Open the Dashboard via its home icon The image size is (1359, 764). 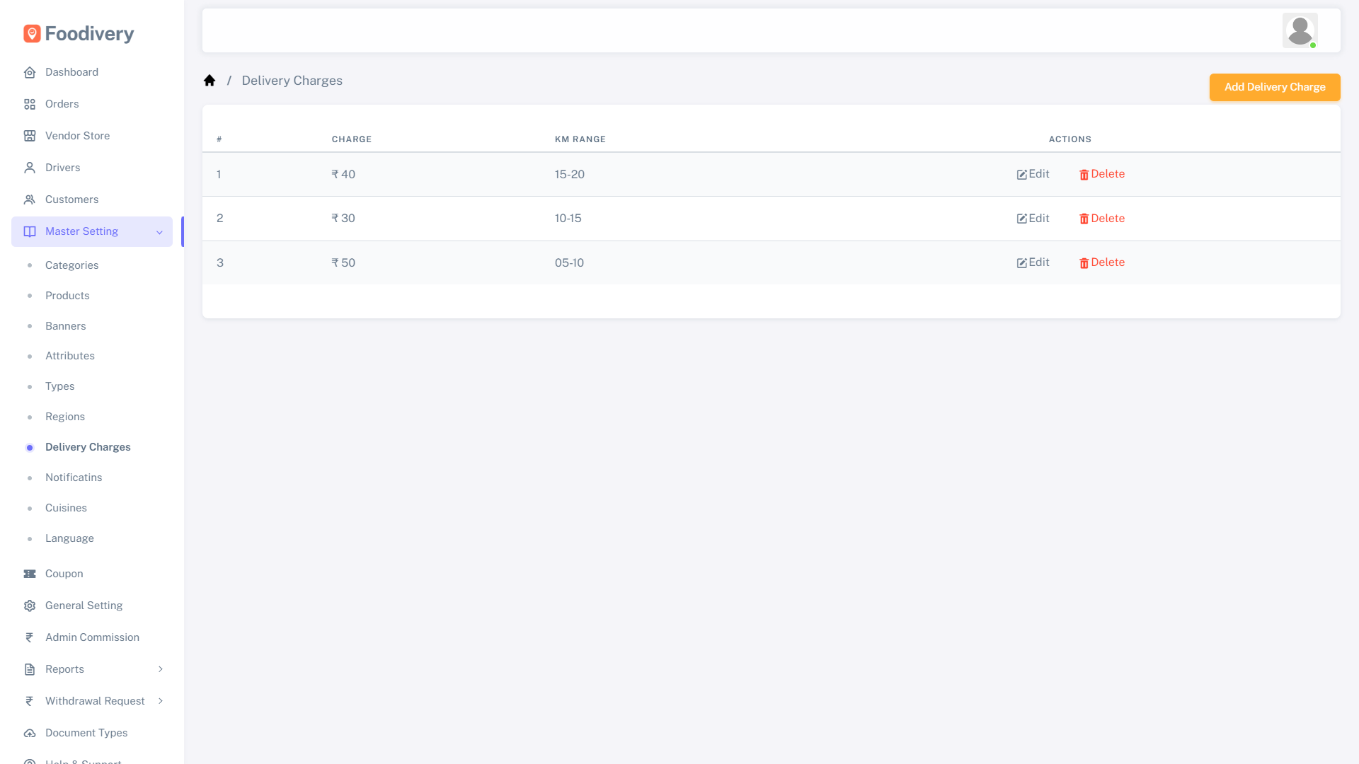pyautogui.click(x=29, y=72)
